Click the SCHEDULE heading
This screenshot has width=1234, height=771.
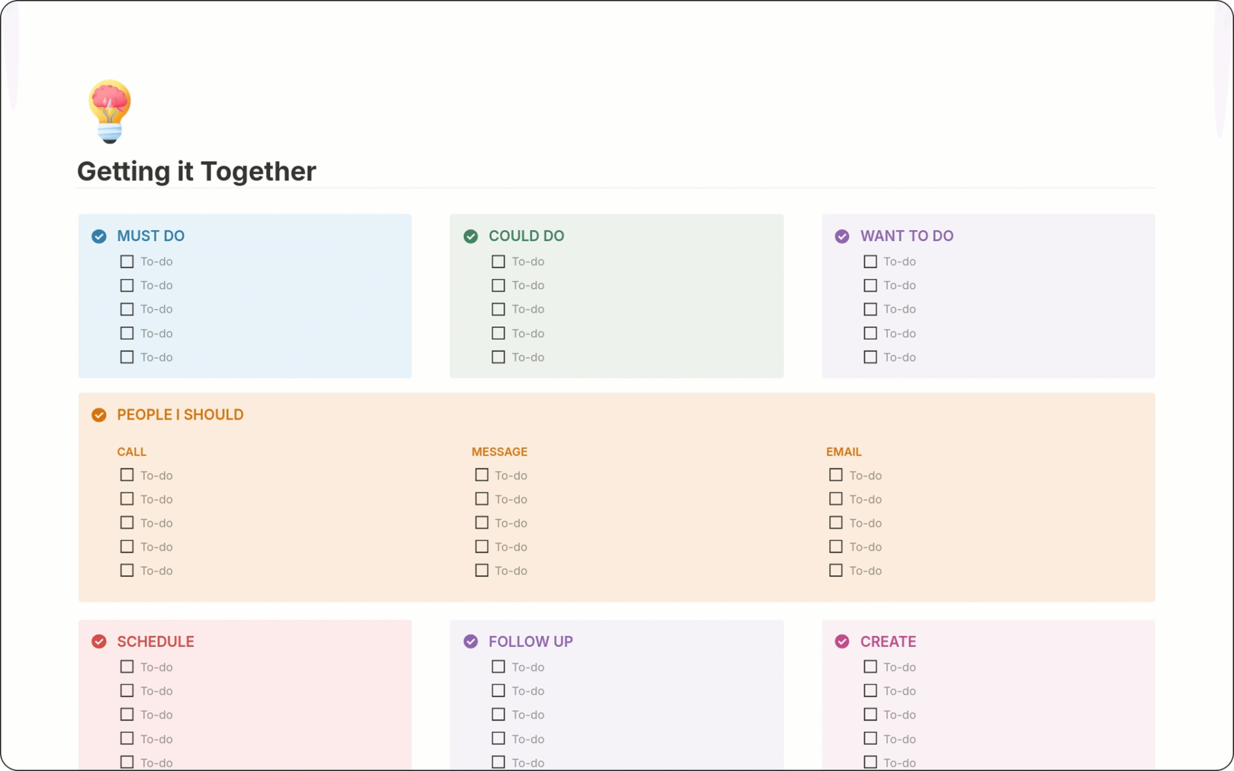point(156,641)
